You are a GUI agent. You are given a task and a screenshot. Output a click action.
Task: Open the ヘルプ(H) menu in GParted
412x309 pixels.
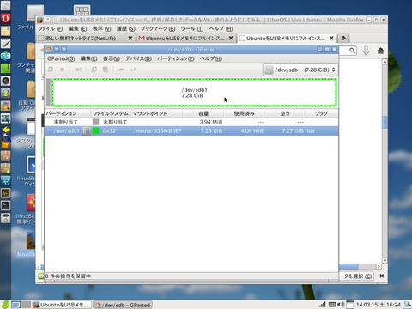pyautogui.click(x=211, y=58)
